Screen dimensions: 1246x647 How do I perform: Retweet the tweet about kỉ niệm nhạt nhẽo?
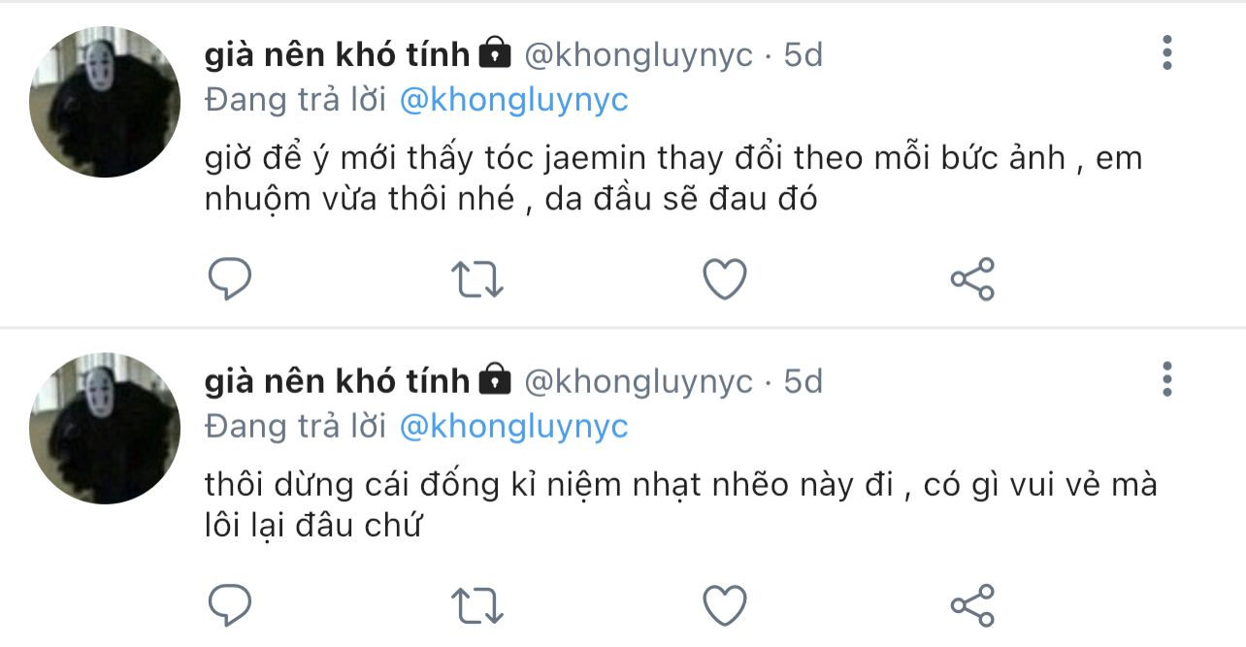[x=477, y=606]
